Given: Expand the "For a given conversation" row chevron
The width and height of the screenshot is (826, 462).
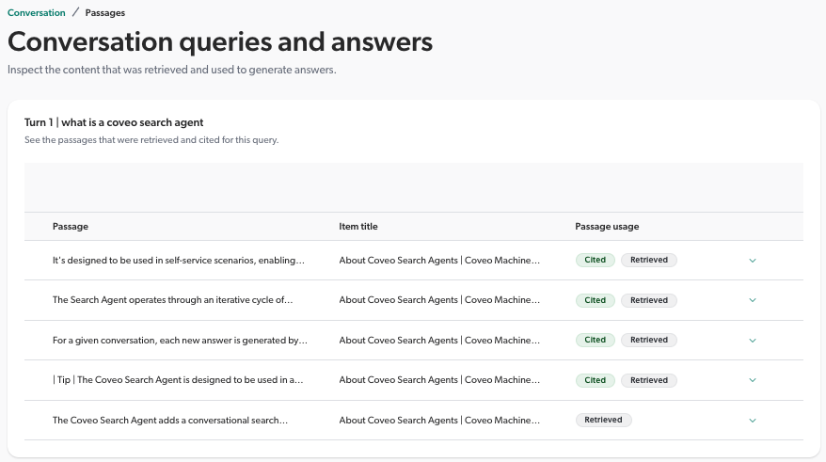Looking at the screenshot, I should click(753, 341).
